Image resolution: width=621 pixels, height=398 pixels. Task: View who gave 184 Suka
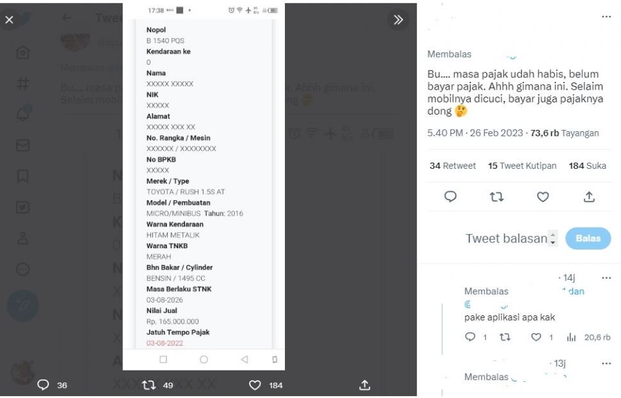587,166
